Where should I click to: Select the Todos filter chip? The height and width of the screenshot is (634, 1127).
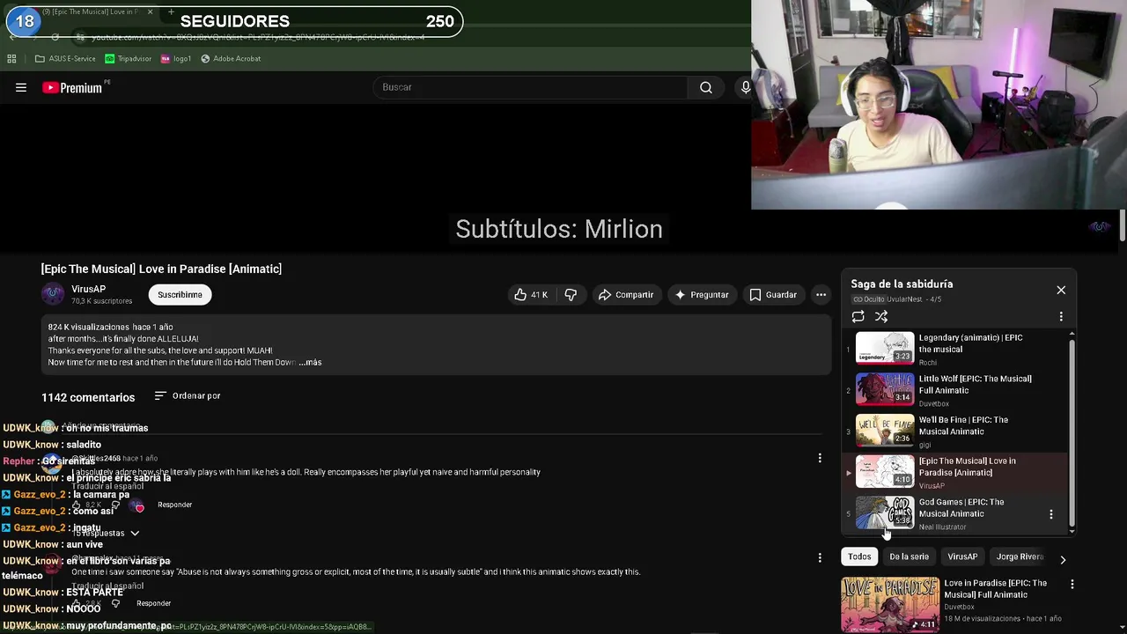859,557
